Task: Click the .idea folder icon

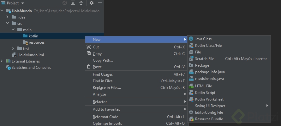Action: click(x=14, y=17)
